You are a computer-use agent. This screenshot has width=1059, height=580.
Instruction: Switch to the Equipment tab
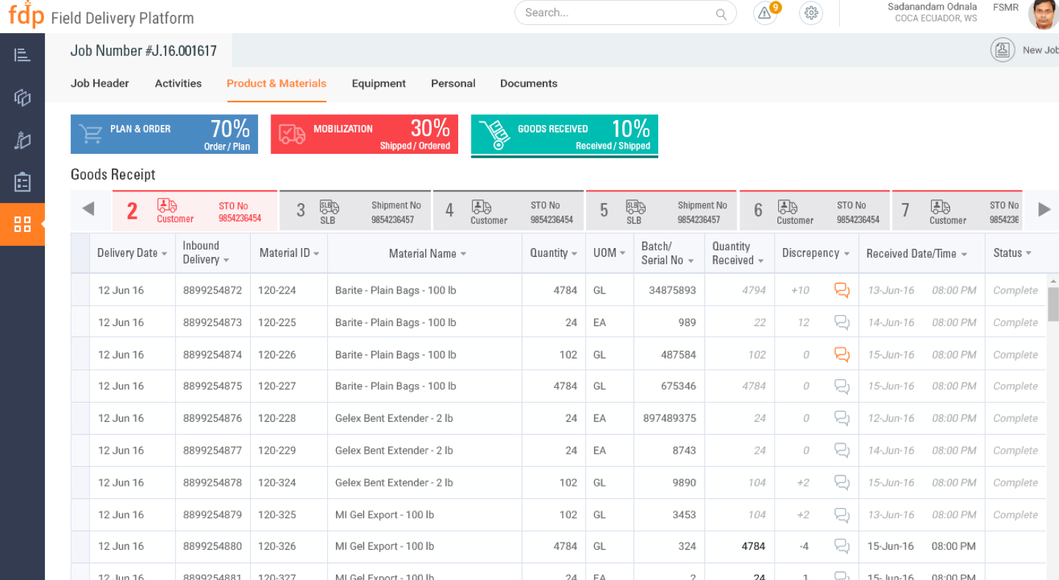[x=379, y=83]
